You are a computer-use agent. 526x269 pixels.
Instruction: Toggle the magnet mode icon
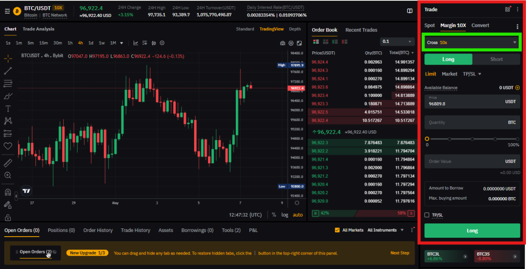8,192
